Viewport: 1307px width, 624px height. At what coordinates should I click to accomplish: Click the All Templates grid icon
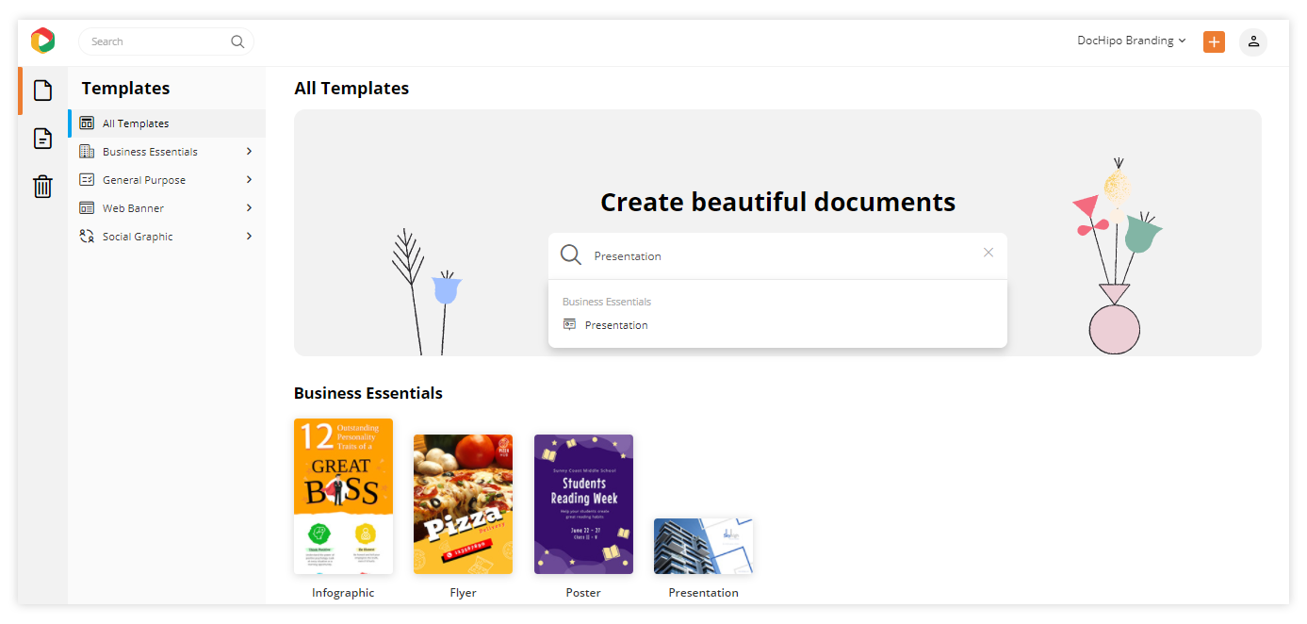click(x=87, y=123)
